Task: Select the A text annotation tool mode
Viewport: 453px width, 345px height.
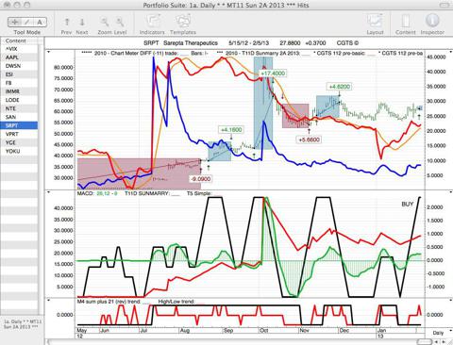Action: [40, 22]
